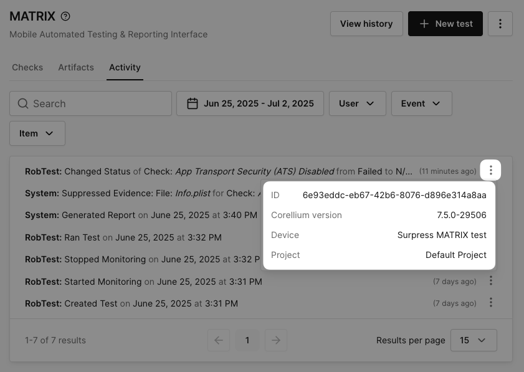Select page 1 in pagination

pos(247,340)
